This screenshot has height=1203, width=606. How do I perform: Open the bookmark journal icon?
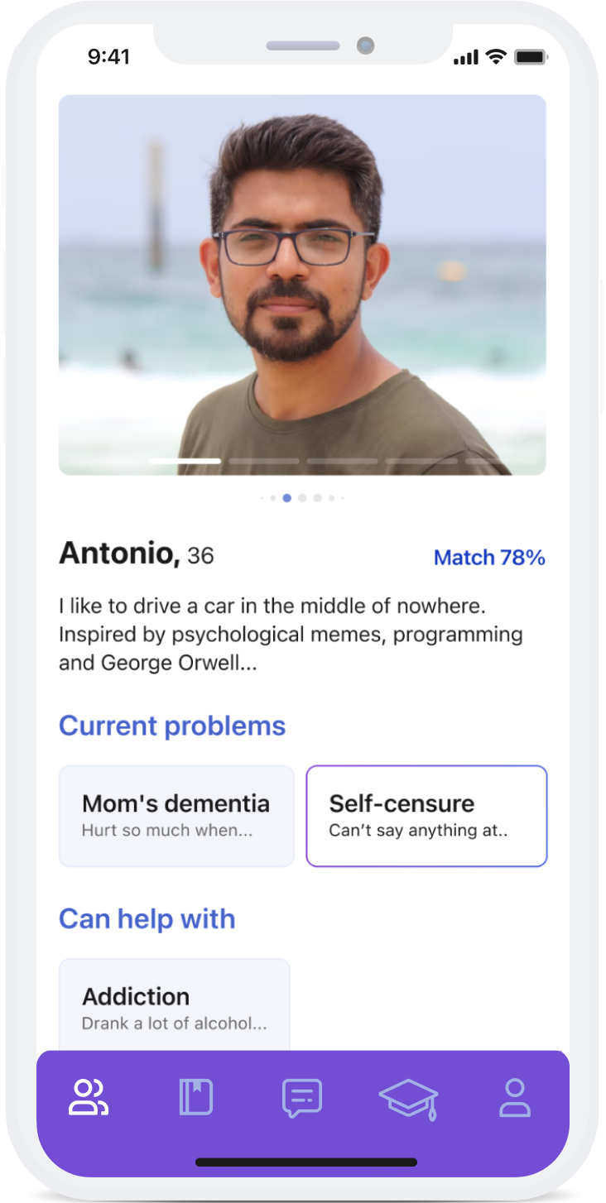[196, 1098]
